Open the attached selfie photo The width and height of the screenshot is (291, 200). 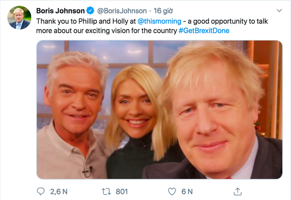point(159,109)
